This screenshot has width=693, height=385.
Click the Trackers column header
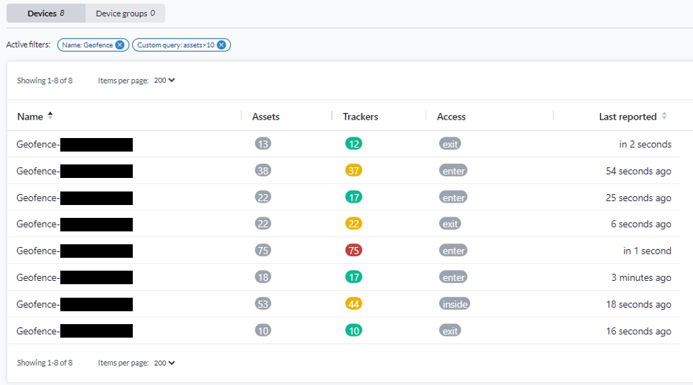coord(360,116)
